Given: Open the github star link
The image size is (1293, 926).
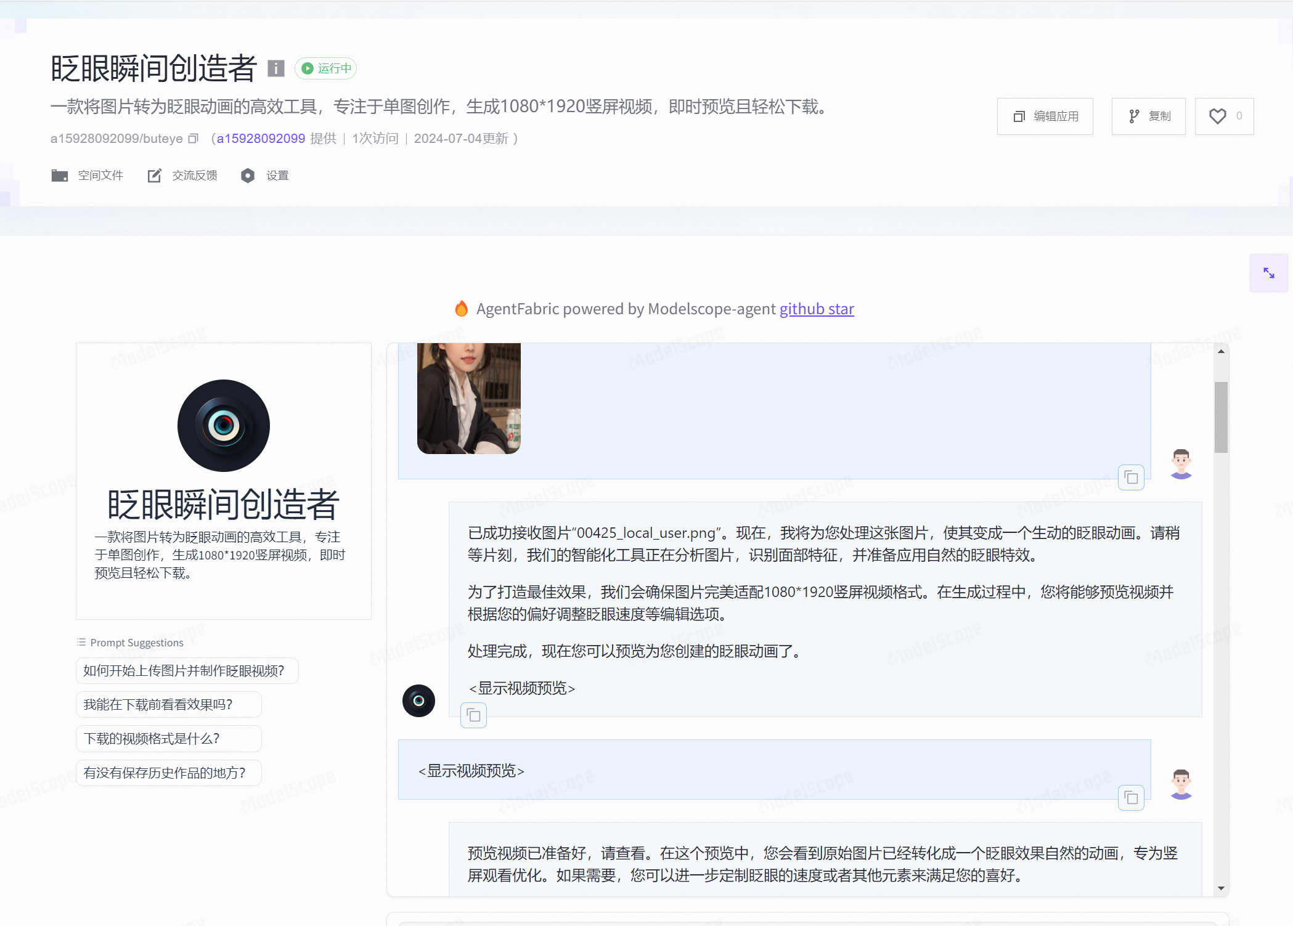Looking at the screenshot, I should tap(817, 309).
